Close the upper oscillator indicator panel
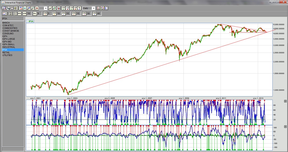 (x=285, y=101)
